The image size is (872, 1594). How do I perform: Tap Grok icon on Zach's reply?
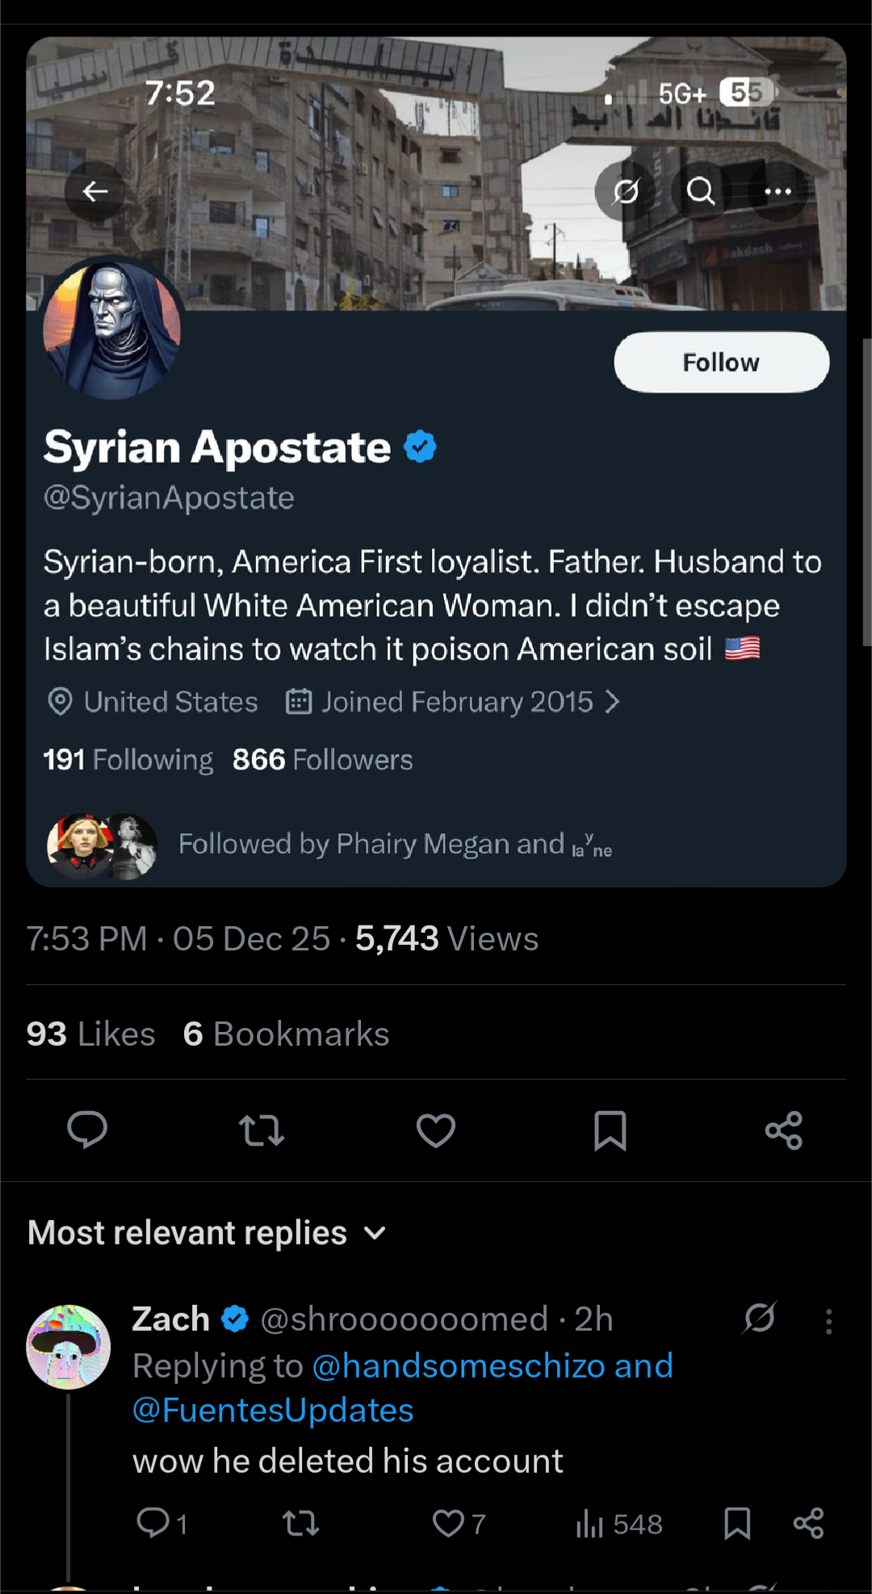click(759, 1318)
